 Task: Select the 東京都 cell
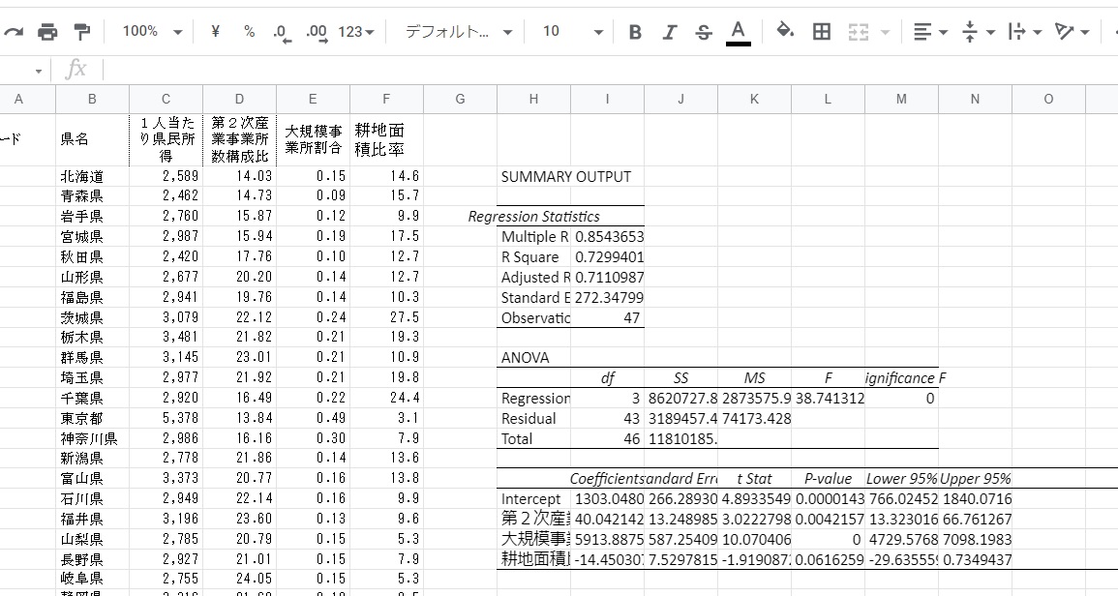pyautogui.click(x=92, y=419)
